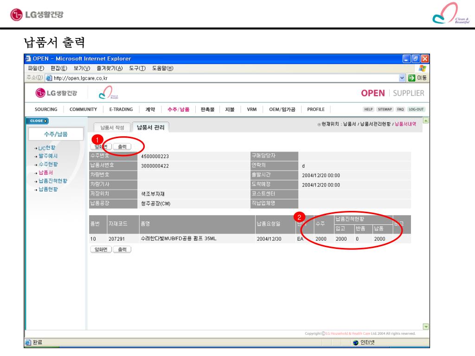This screenshot has width=475, height=356.
Task: Open 수주현황 in the sidebar
Action: point(48,164)
